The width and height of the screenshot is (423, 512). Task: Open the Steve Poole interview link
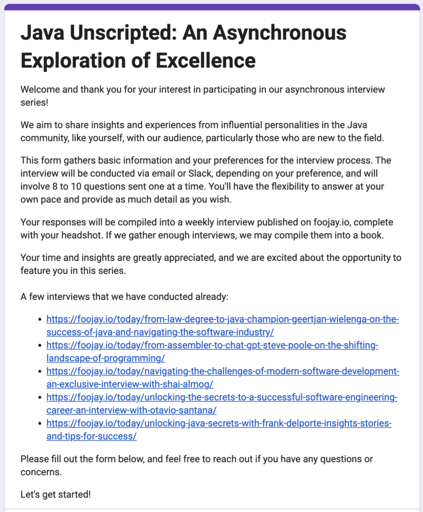(212, 351)
